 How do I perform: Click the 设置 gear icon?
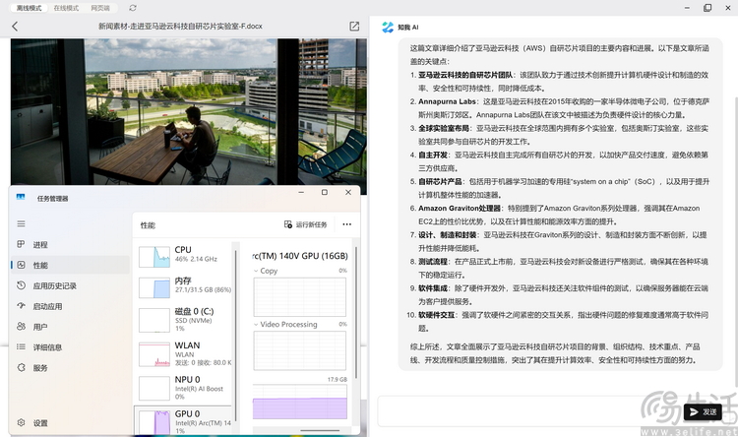(x=21, y=422)
